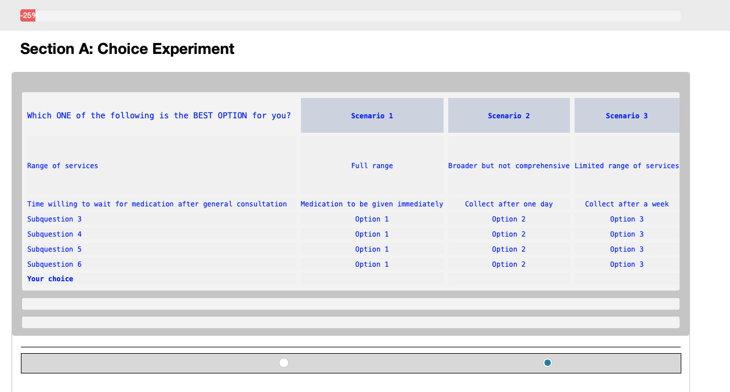The height and width of the screenshot is (392, 730).
Task: Click the 'Full range' cell
Action: click(372, 166)
